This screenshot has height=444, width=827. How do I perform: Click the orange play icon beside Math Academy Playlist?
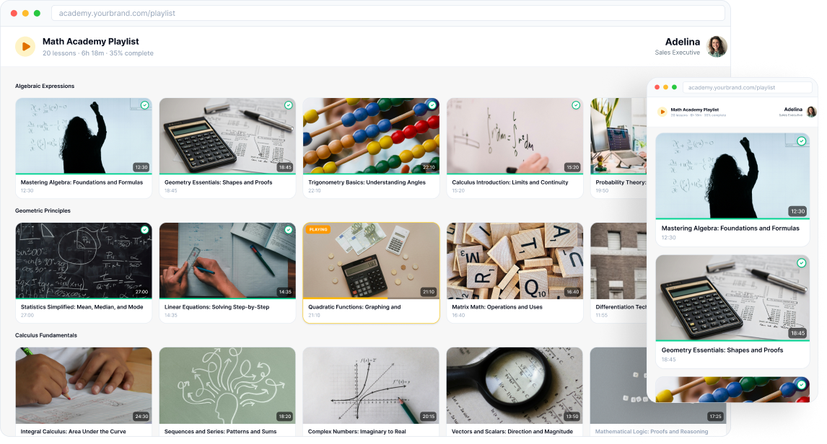pos(25,46)
